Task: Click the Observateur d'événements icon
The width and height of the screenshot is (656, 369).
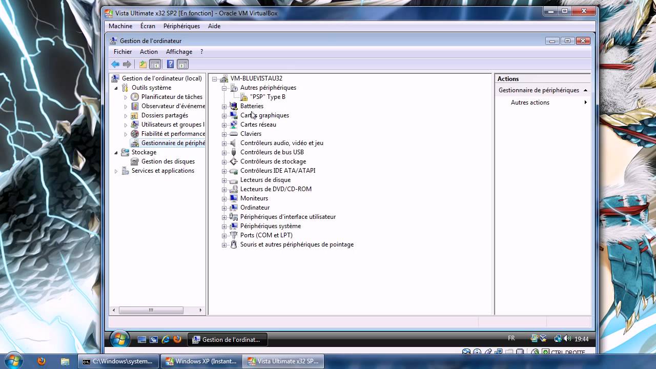Action: (x=135, y=106)
